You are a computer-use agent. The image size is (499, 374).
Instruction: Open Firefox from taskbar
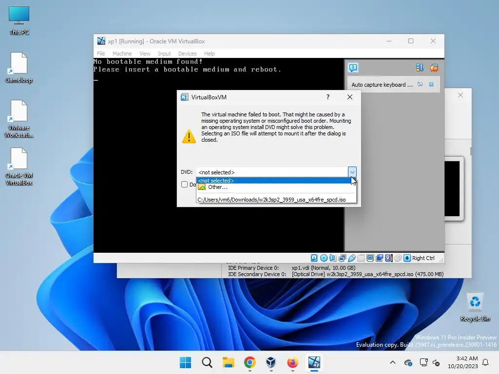(x=292, y=362)
